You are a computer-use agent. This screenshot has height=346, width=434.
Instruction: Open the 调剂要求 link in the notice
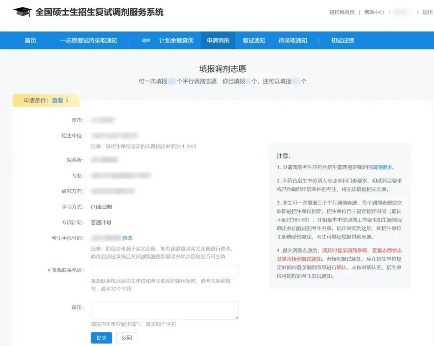click(x=382, y=167)
